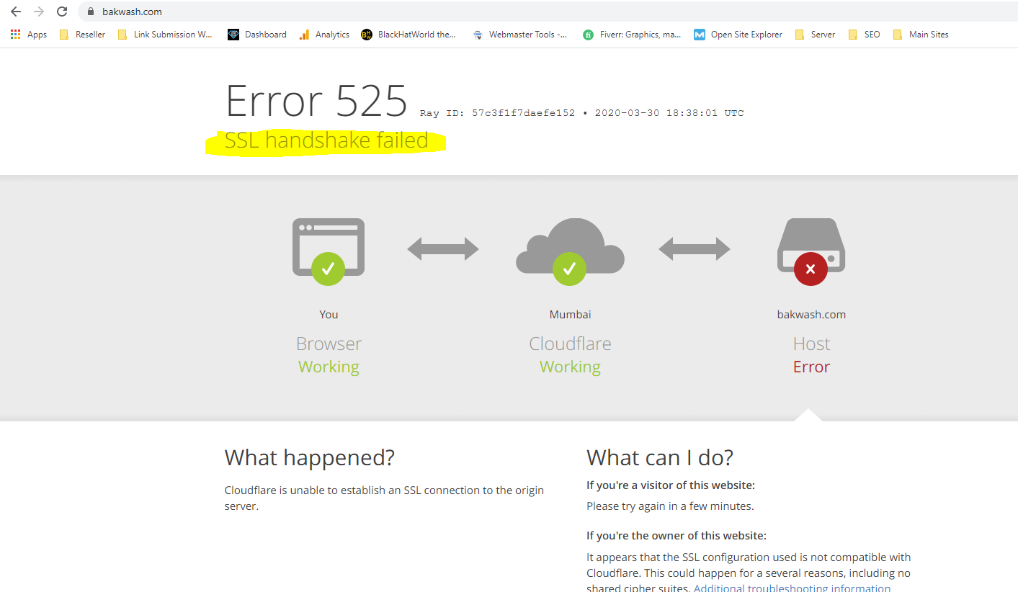This screenshot has width=1018, height=592.
Task: Reload the page with the refresh icon
Action: (62, 12)
